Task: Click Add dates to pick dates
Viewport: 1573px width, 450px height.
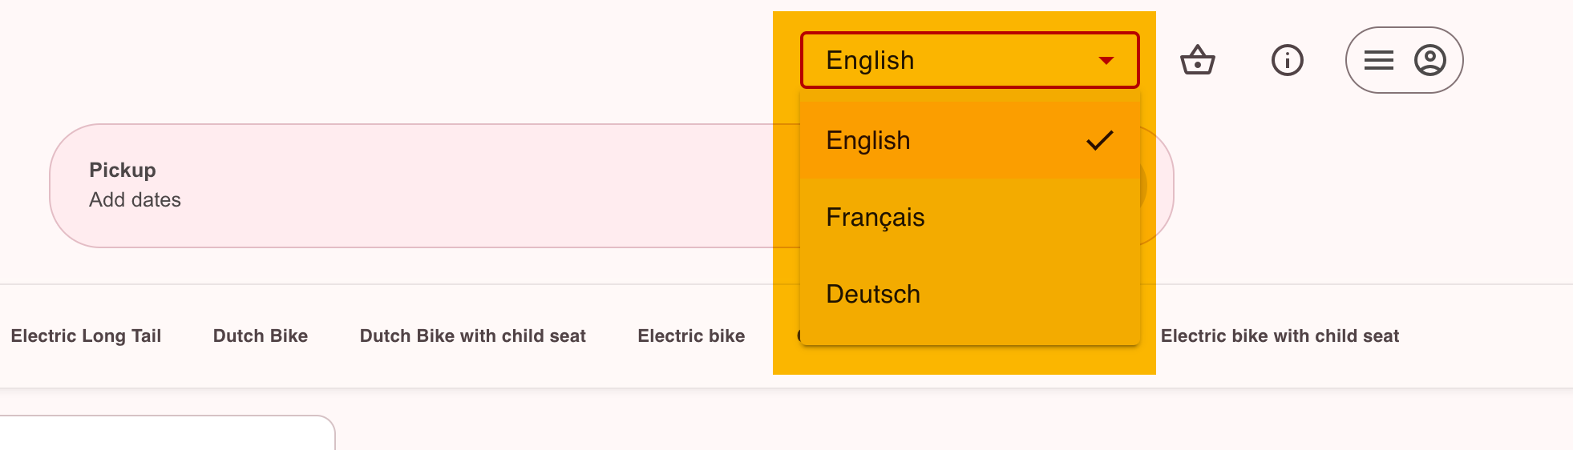Action: [x=135, y=200]
